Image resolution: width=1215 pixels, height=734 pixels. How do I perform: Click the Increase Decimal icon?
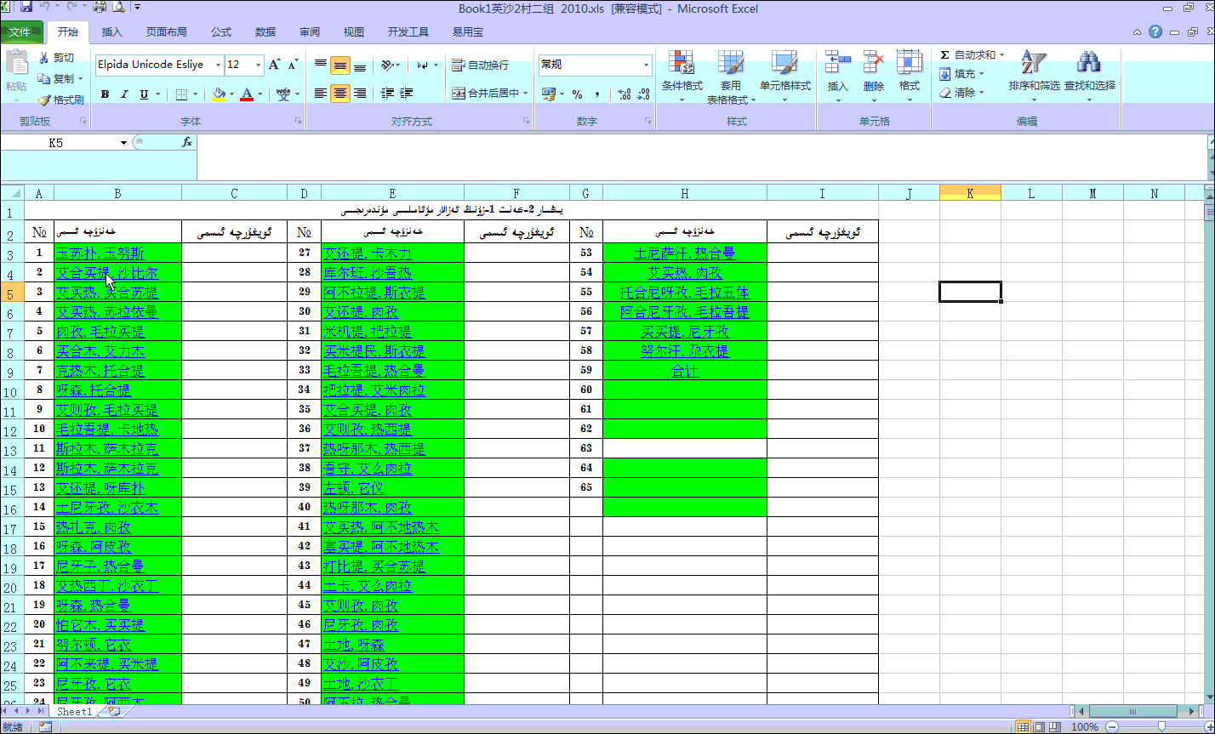click(624, 94)
